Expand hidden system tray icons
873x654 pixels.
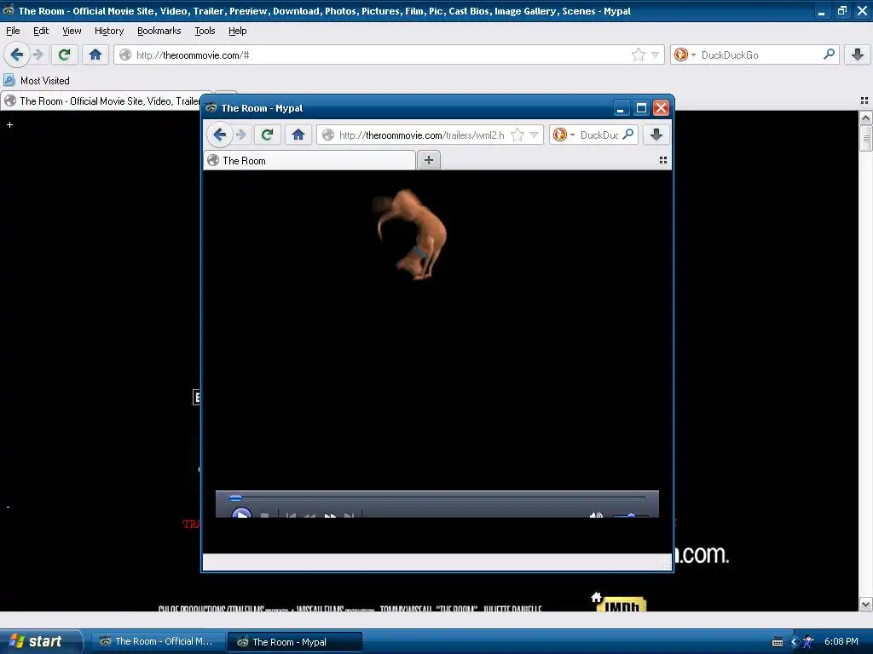[x=794, y=642]
